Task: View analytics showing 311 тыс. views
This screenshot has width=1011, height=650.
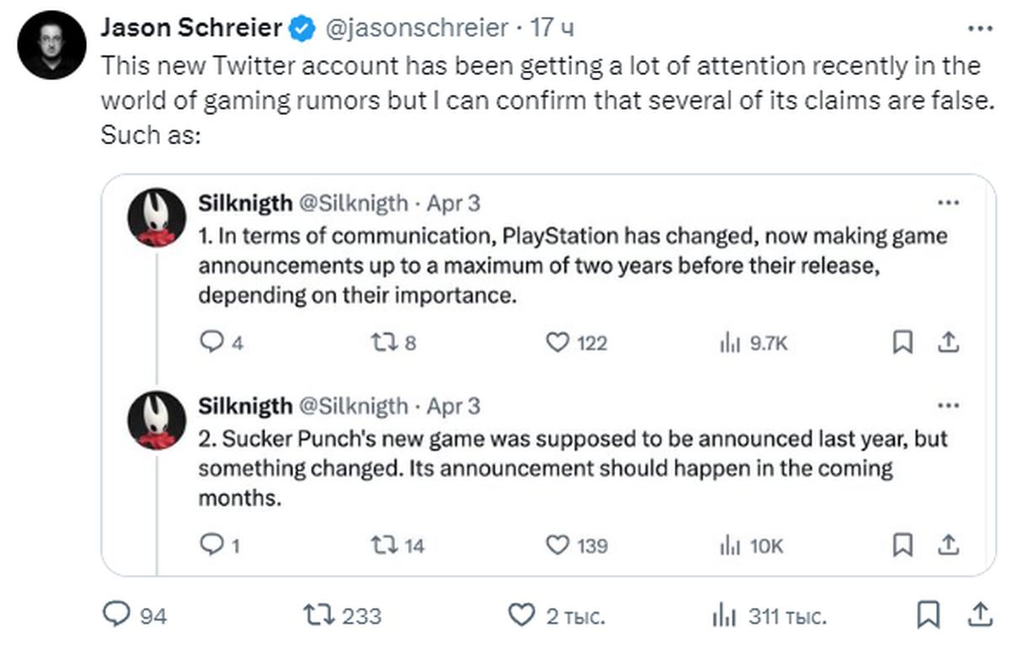Action: tap(725, 615)
